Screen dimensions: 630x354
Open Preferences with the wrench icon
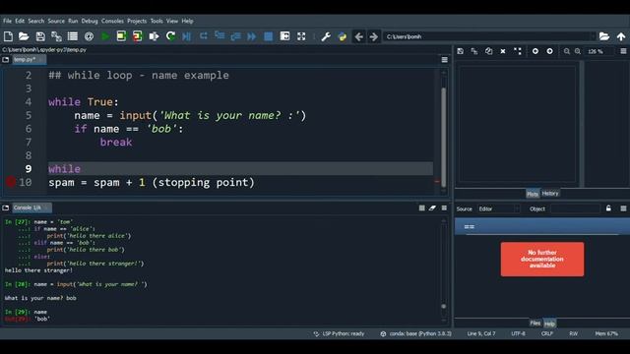326,36
